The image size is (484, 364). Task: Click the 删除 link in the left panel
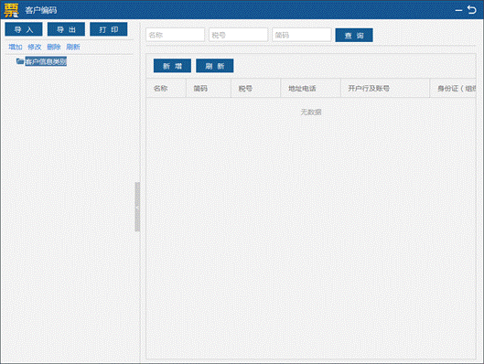pyautogui.click(x=54, y=47)
